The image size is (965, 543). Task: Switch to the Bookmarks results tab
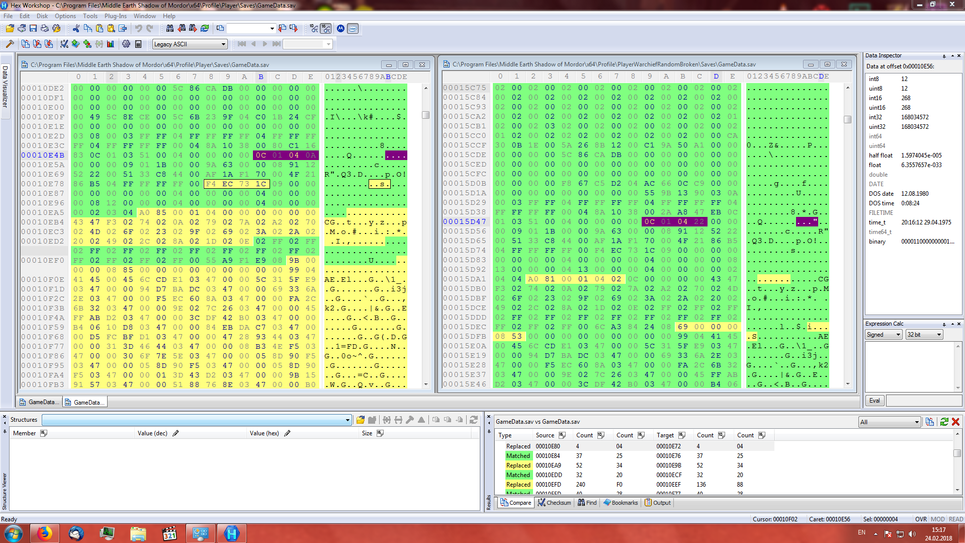pyautogui.click(x=621, y=503)
